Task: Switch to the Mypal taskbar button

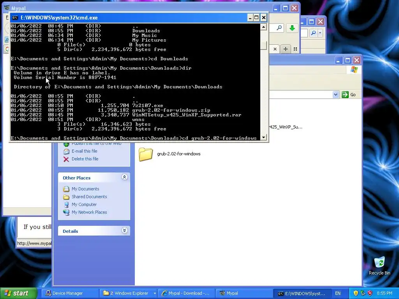Action: (244, 294)
